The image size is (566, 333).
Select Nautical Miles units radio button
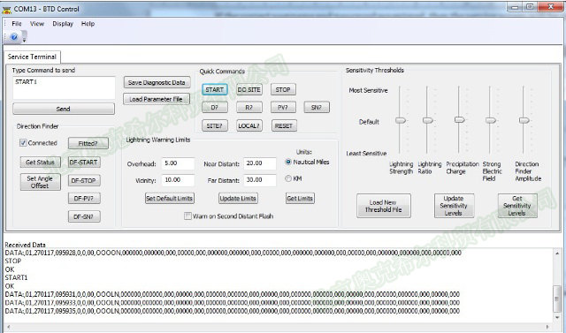click(x=288, y=163)
